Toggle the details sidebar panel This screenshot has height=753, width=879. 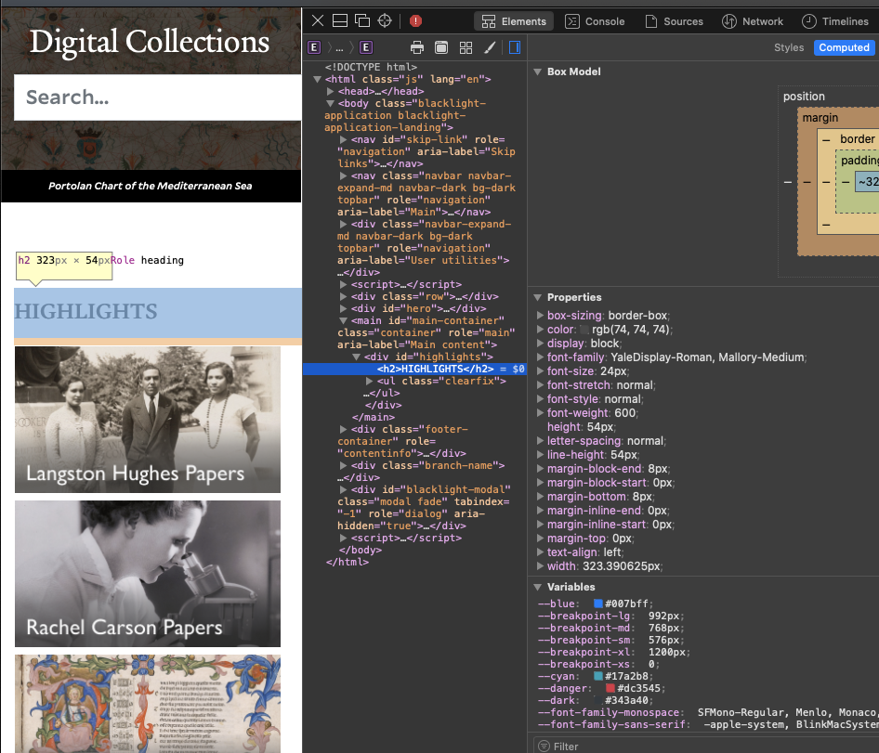[514, 46]
